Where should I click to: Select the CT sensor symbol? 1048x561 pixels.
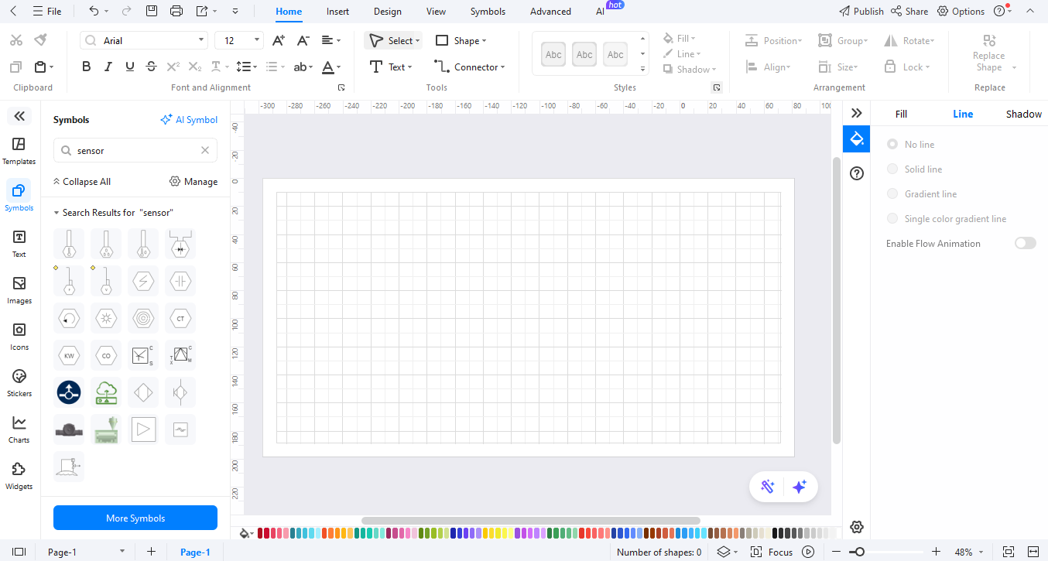pos(180,318)
